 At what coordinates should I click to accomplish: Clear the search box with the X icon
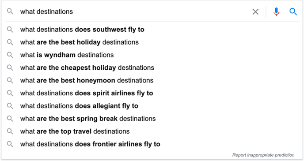(x=255, y=12)
